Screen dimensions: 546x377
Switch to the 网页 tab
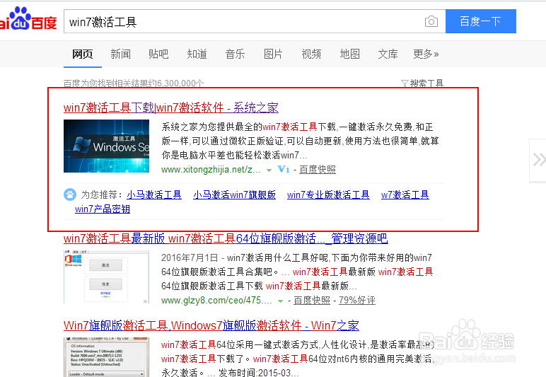point(83,54)
